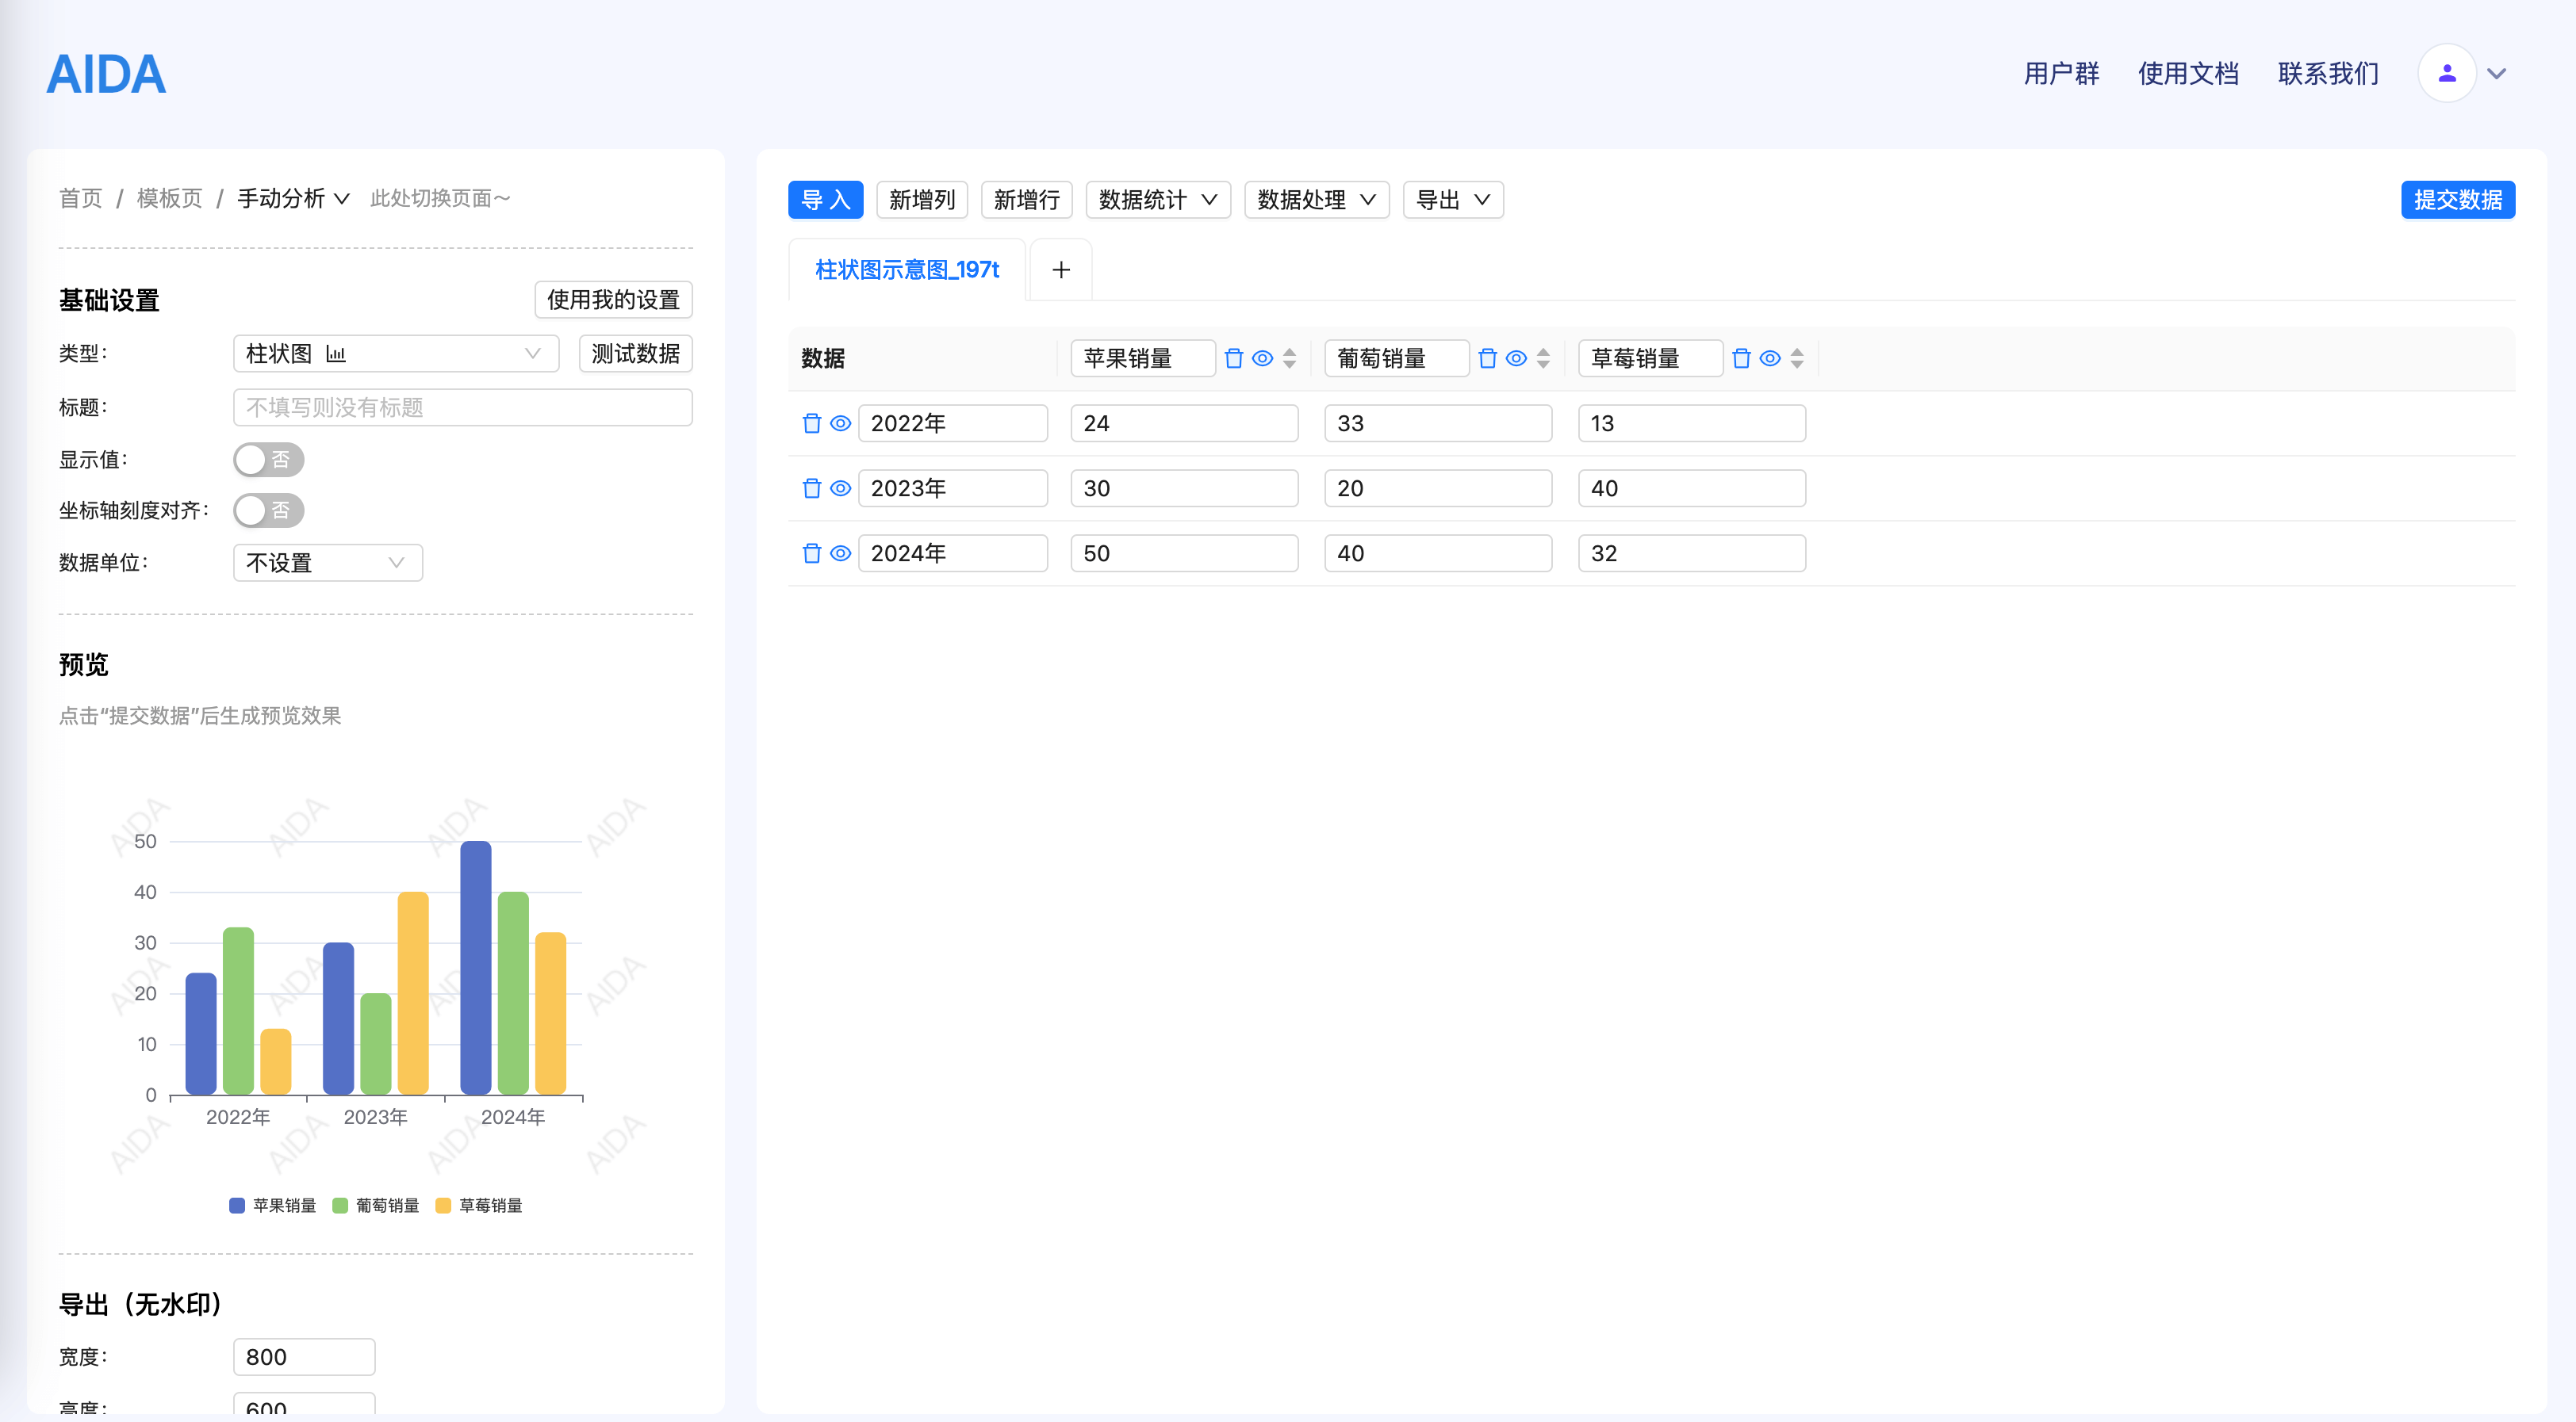Open the 使用文档 menu item

tap(2189, 73)
